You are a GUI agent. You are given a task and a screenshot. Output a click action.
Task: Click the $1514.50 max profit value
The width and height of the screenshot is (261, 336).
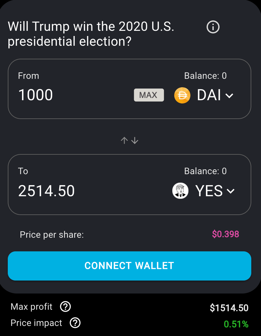point(229,308)
